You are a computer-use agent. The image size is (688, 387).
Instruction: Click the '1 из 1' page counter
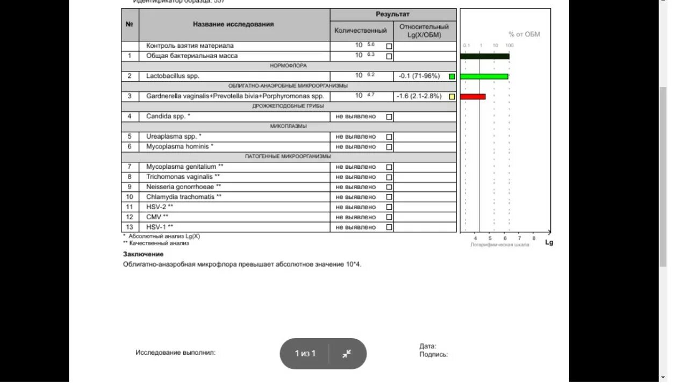[305, 354]
